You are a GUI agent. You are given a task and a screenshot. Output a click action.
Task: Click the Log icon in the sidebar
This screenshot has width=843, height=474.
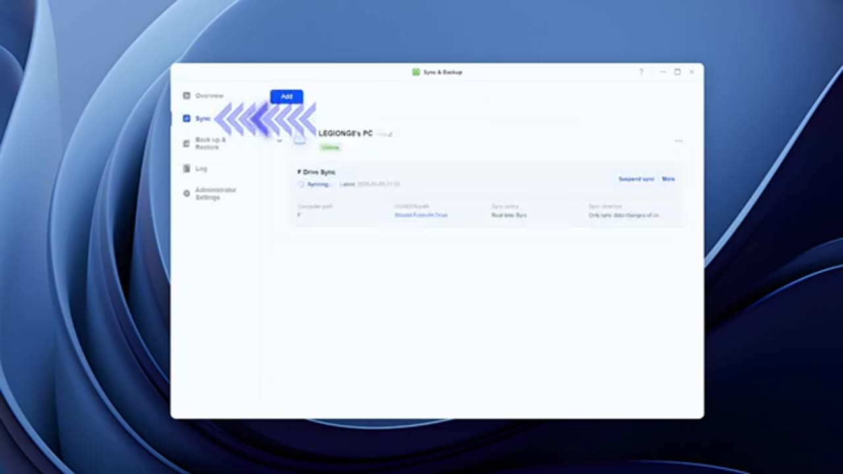186,169
